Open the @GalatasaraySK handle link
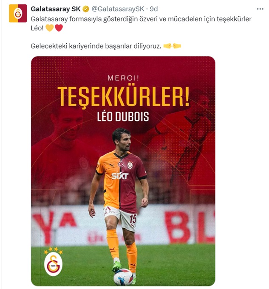 [118, 9]
